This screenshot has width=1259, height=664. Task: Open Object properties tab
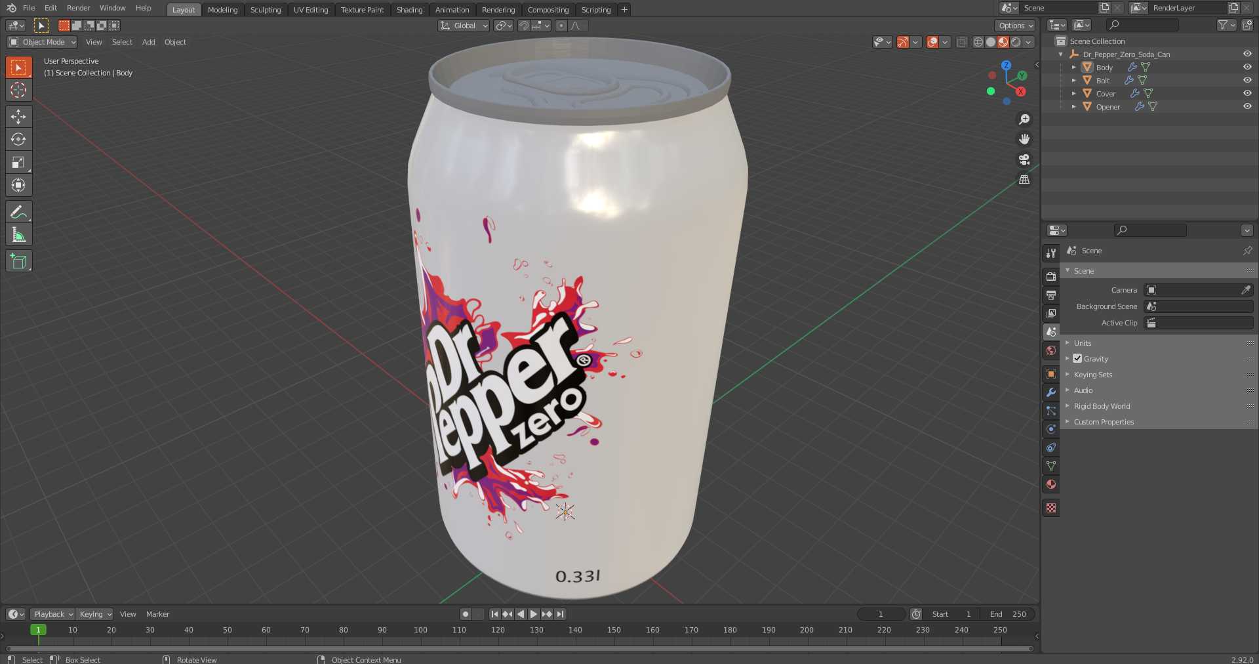(1051, 374)
